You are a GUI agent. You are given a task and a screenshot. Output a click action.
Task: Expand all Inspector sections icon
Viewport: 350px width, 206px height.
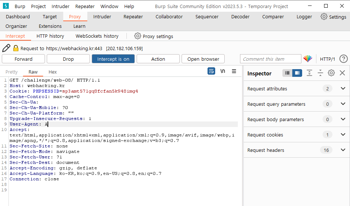point(309,73)
